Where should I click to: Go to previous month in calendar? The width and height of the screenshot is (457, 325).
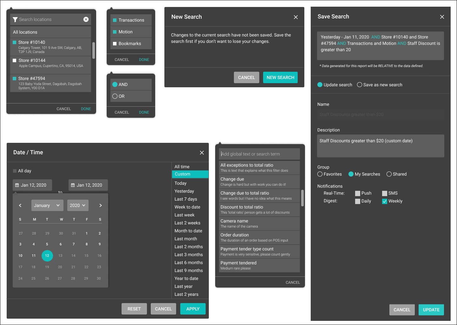click(x=20, y=205)
